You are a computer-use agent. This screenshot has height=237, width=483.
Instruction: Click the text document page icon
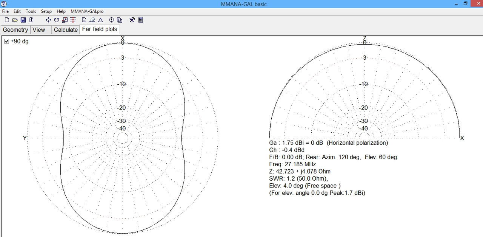point(84,20)
